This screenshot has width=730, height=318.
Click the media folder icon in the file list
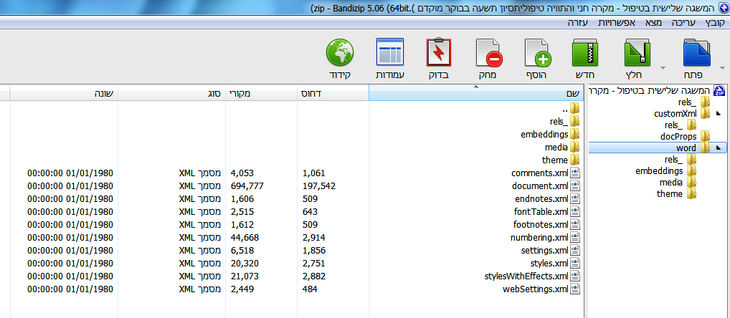pos(575,148)
